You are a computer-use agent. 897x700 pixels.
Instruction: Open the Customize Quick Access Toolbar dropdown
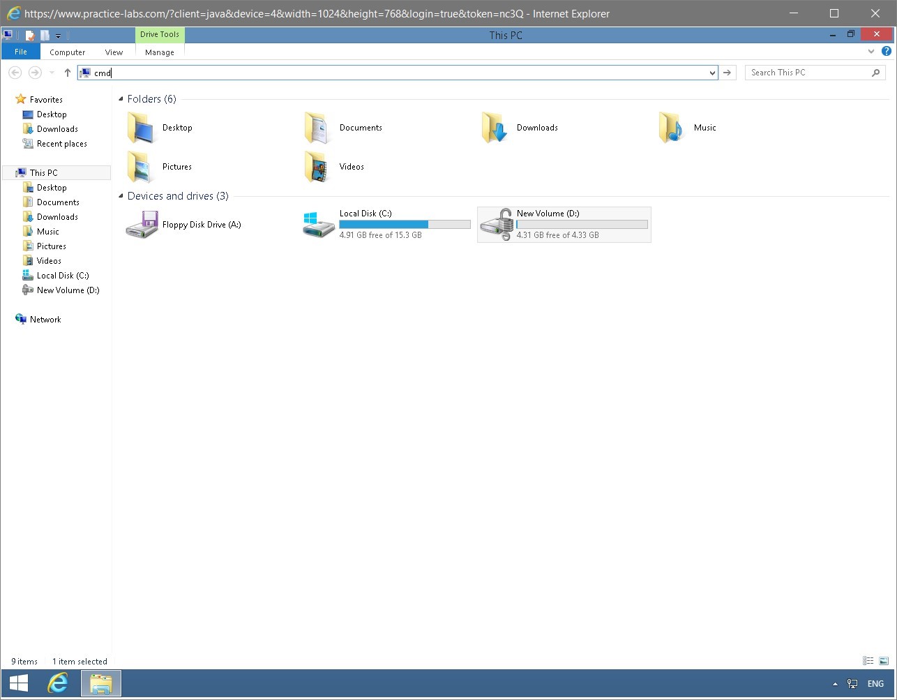[58, 35]
